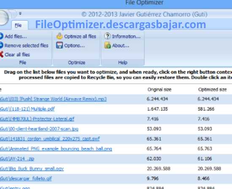Open descargar_folleto.gif file link

tap(26, 178)
